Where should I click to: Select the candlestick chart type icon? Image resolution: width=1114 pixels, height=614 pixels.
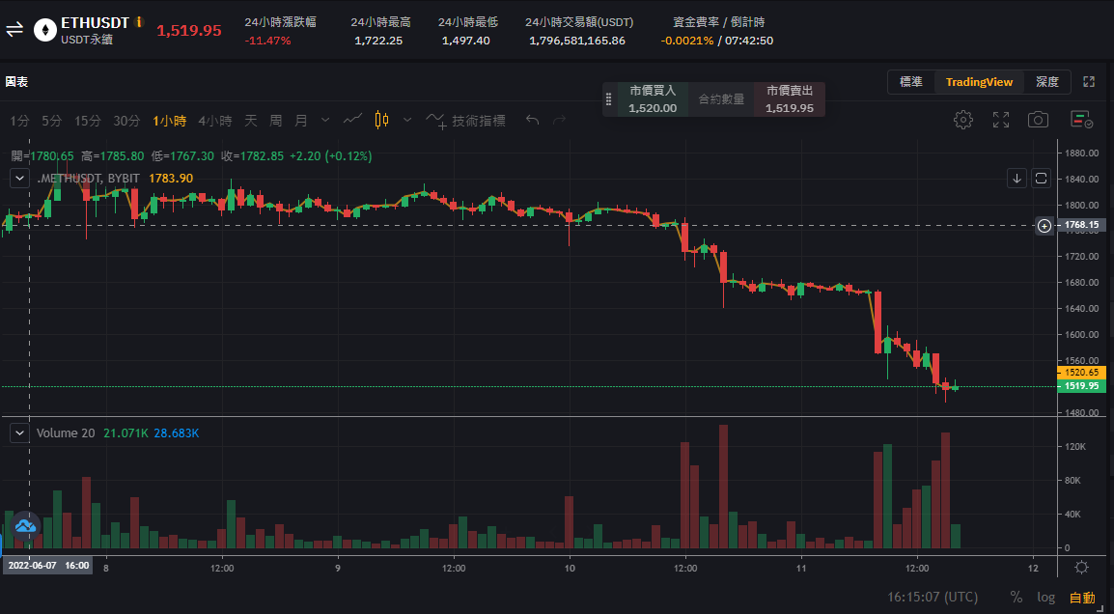(381, 120)
